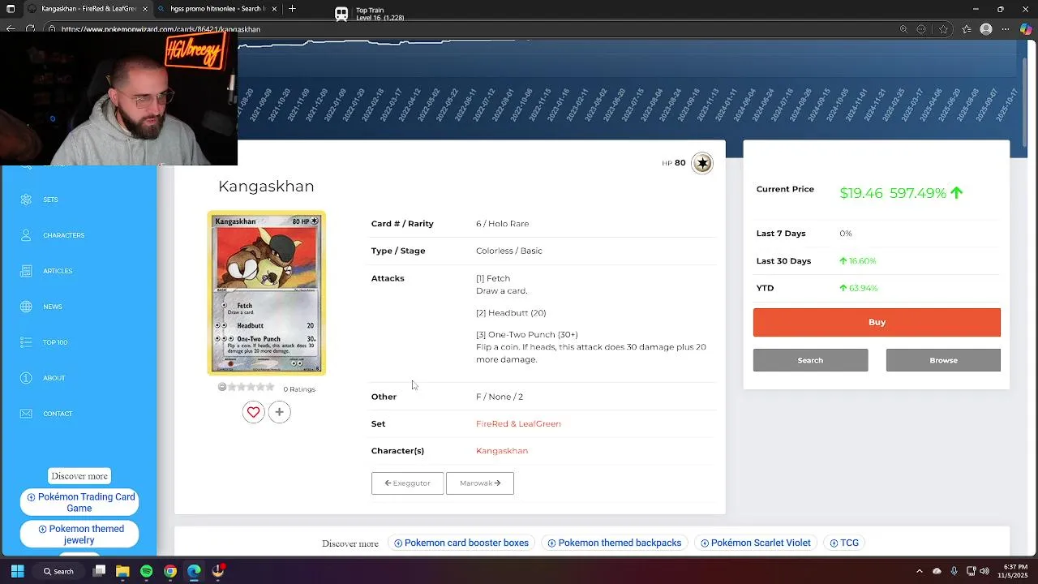Click the Kangaskhan card image thumbnail
The height and width of the screenshot is (584, 1038).
tap(267, 294)
